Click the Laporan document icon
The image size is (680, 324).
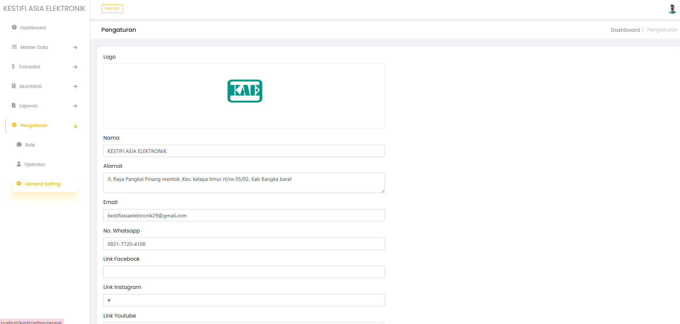14,106
